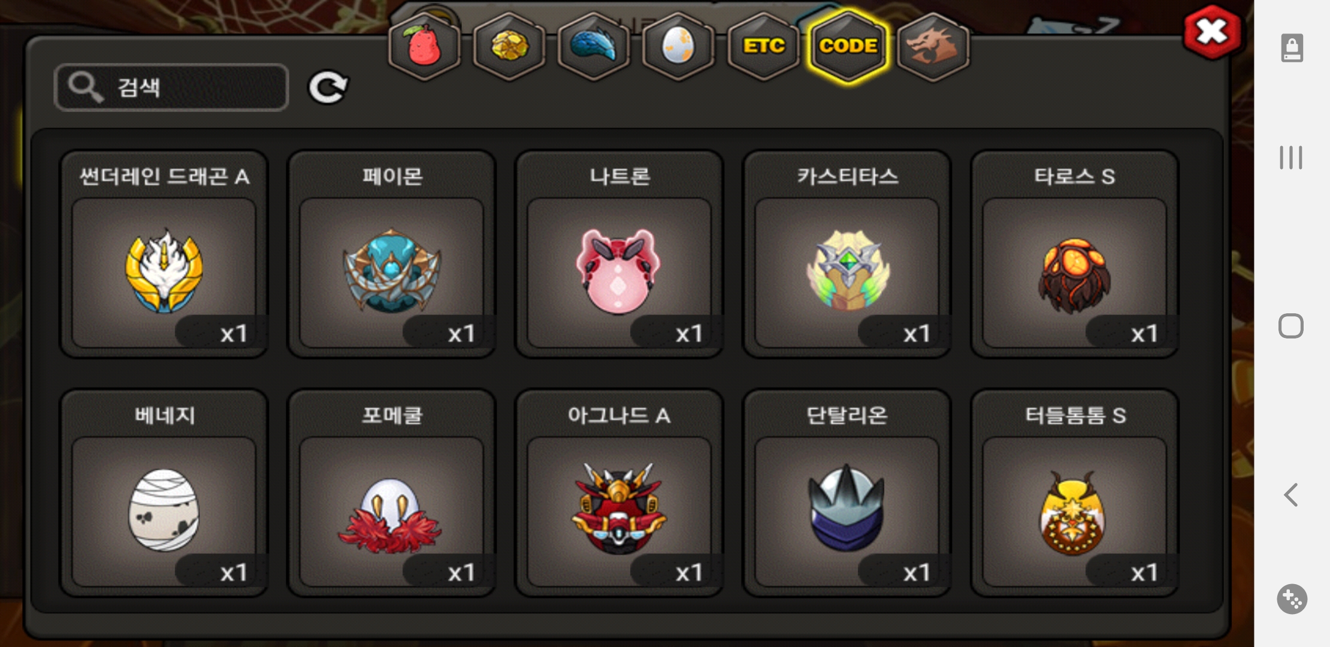Select the CODE tab
Screen dimensions: 1330x647
click(848, 46)
